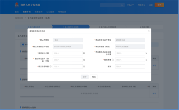179x110 pixels.
Task: Click the search magnifier icon in header
Action: coord(122,5)
